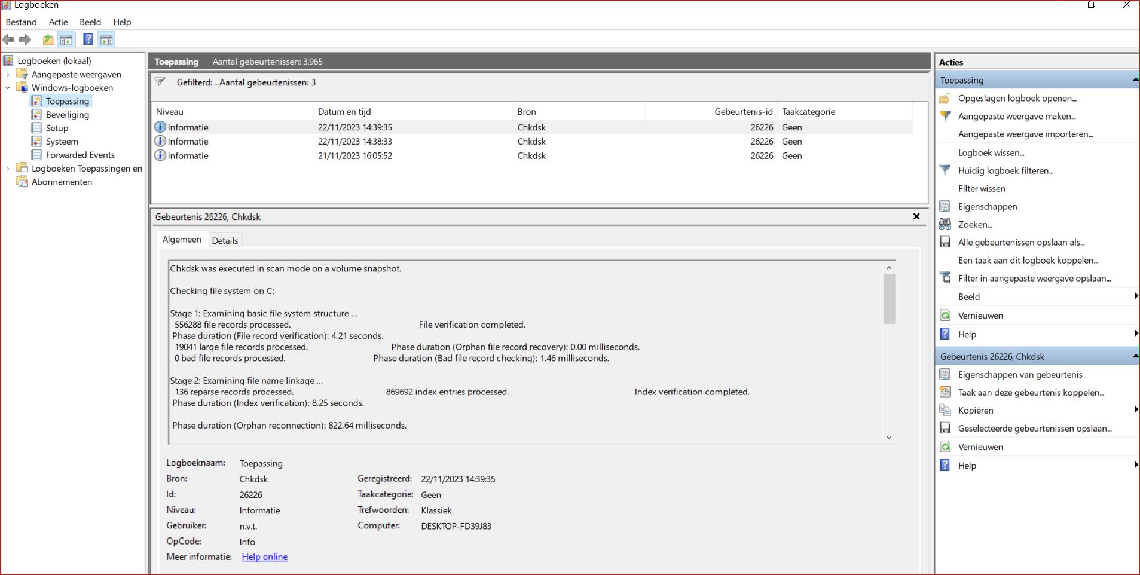Switch to the Details tab
1140x575 pixels.
[x=225, y=241]
